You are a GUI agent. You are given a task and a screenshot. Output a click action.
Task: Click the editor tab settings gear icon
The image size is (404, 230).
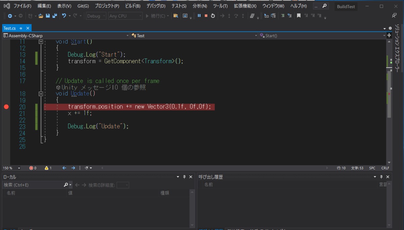(x=390, y=28)
